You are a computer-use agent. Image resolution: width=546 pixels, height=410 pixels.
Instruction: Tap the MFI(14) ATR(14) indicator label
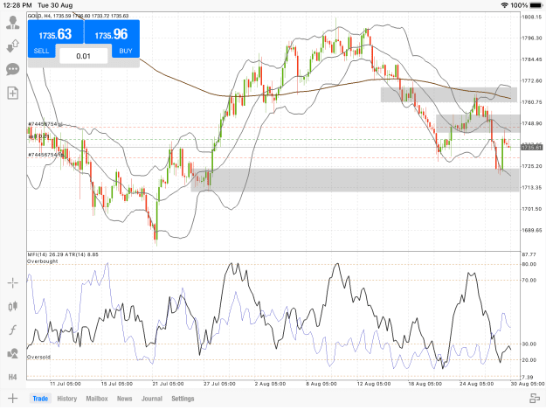[63, 254]
